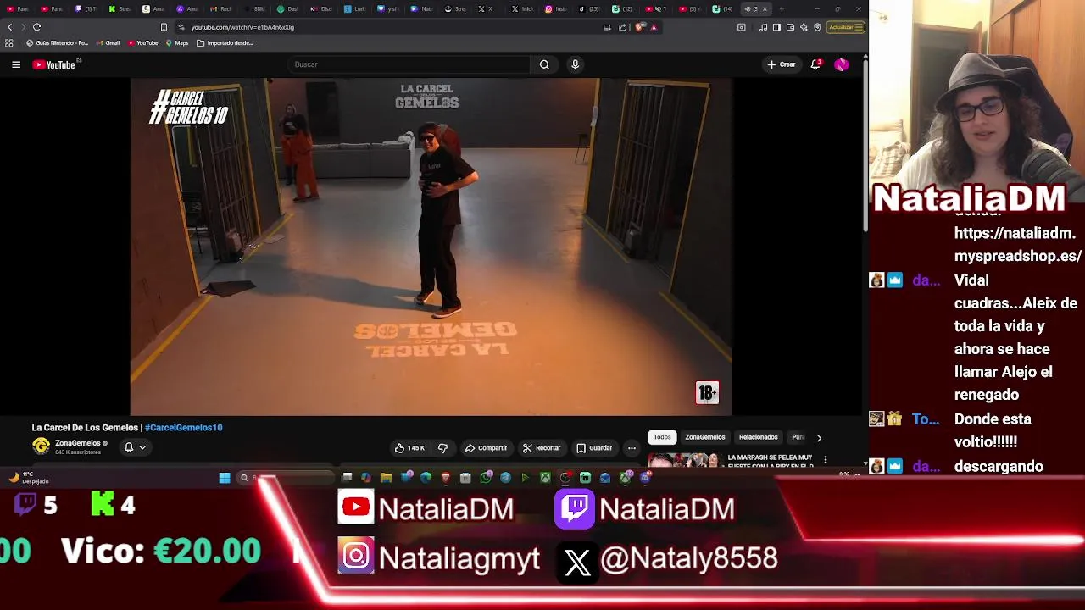Click the Recortar clip button
The height and width of the screenshot is (610, 1085).
[x=542, y=448]
